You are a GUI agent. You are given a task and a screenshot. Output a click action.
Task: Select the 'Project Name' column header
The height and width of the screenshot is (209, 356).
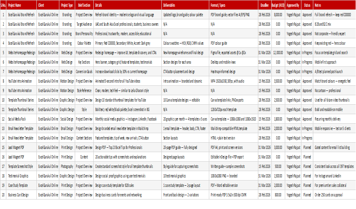[x=21, y=5]
